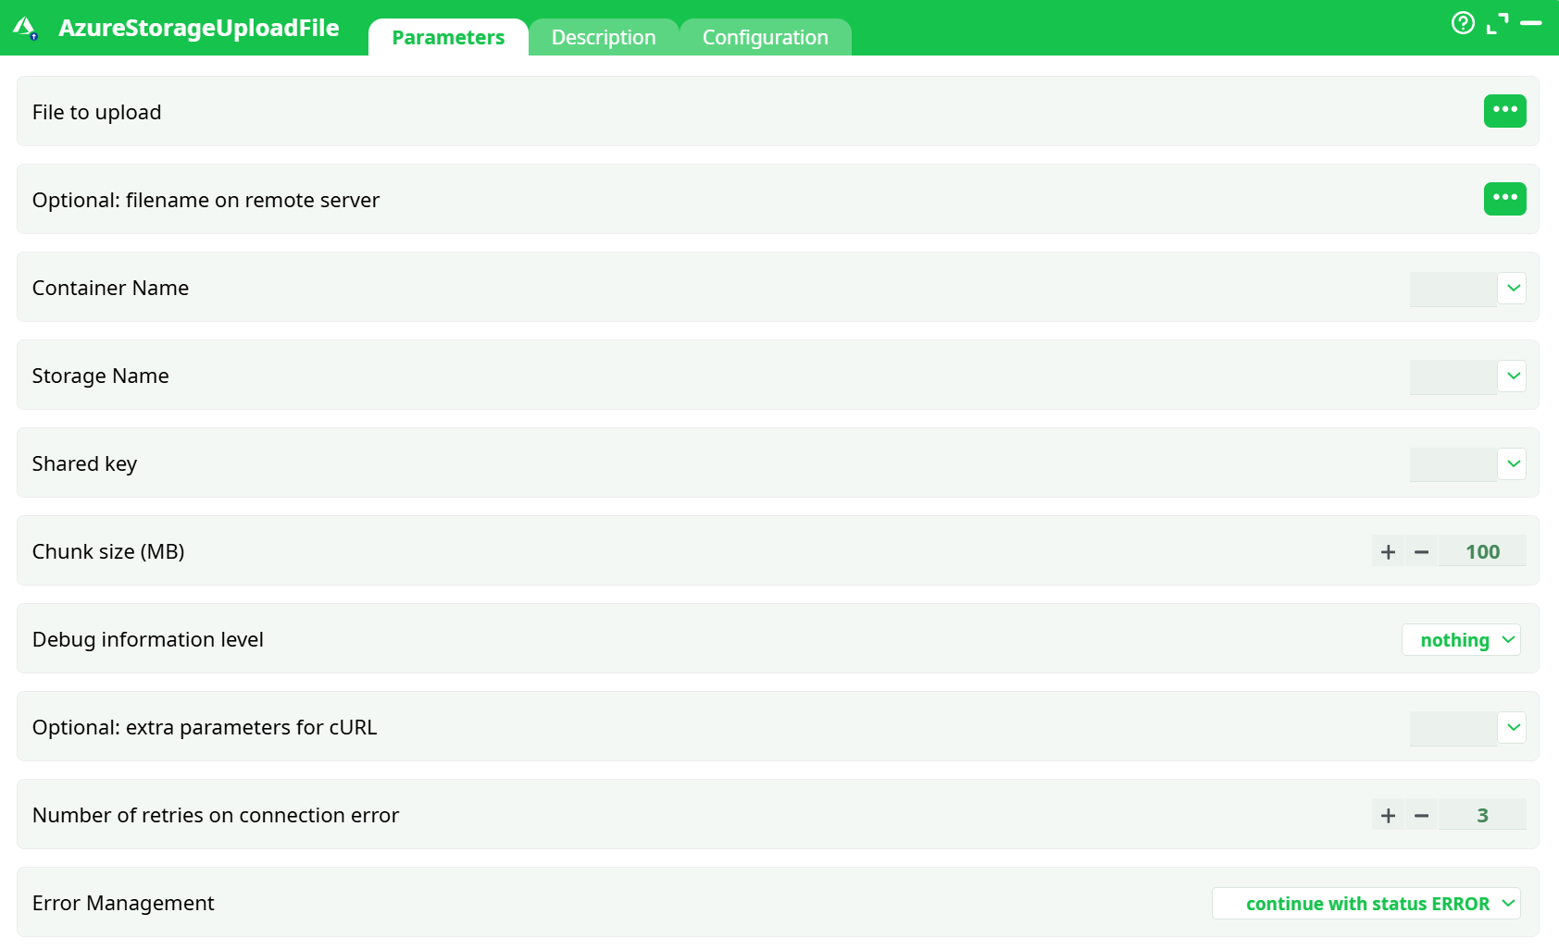Browse for the file to upload
1559x950 pixels.
point(1505,111)
